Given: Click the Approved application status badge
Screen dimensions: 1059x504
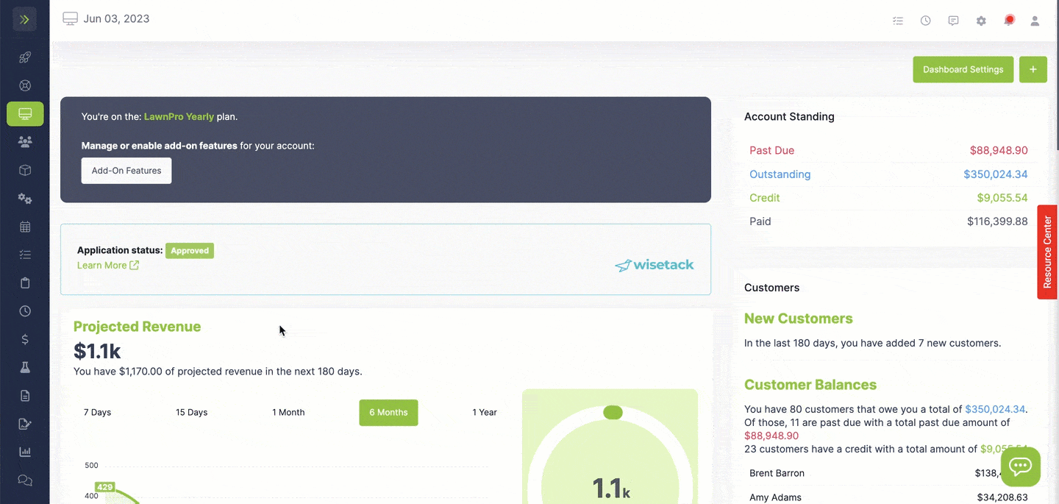Looking at the screenshot, I should [190, 251].
